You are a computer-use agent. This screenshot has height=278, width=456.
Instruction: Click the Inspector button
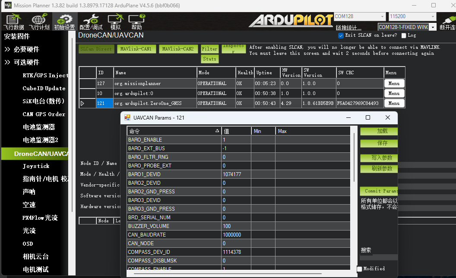234,49
